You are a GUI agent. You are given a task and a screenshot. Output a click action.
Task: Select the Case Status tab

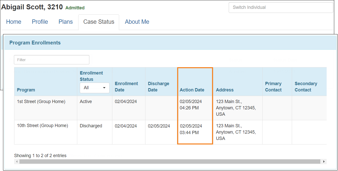[99, 22]
